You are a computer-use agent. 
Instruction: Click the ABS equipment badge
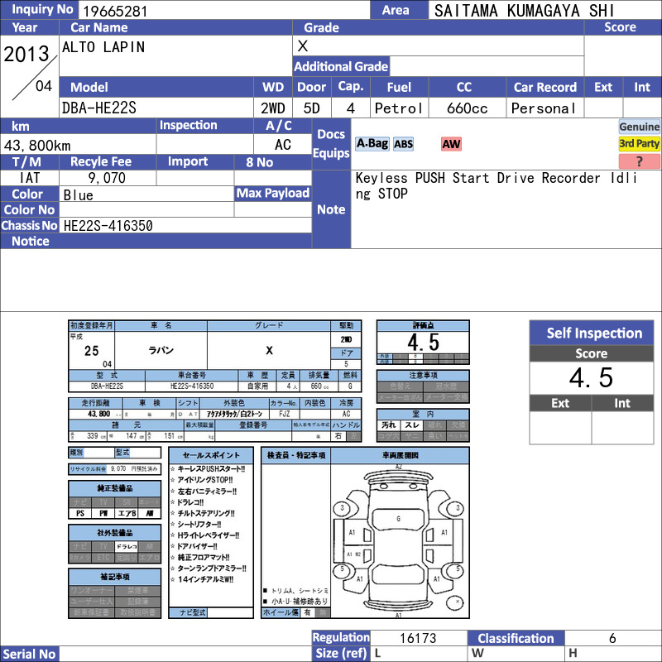[x=403, y=144]
